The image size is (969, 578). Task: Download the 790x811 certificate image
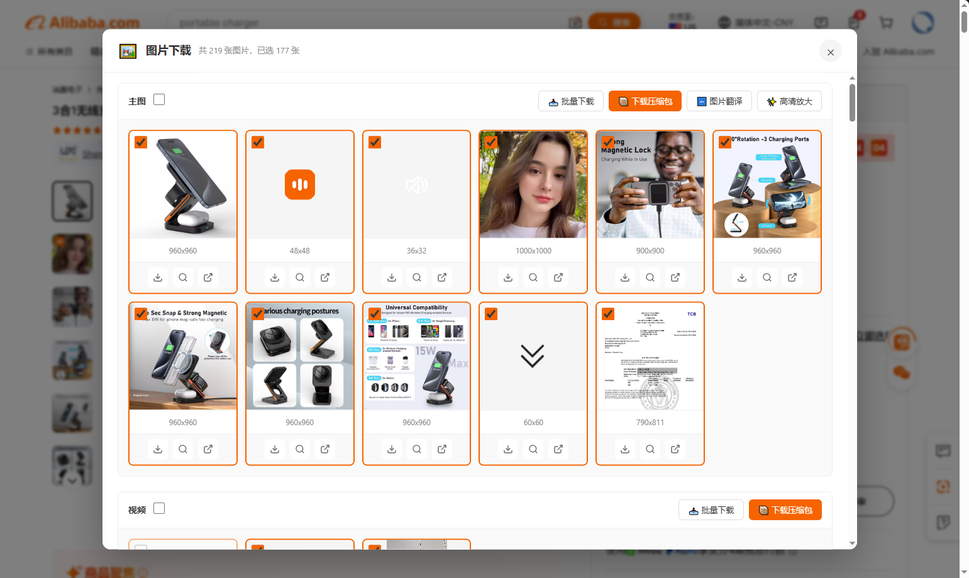(x=625, y=449)
